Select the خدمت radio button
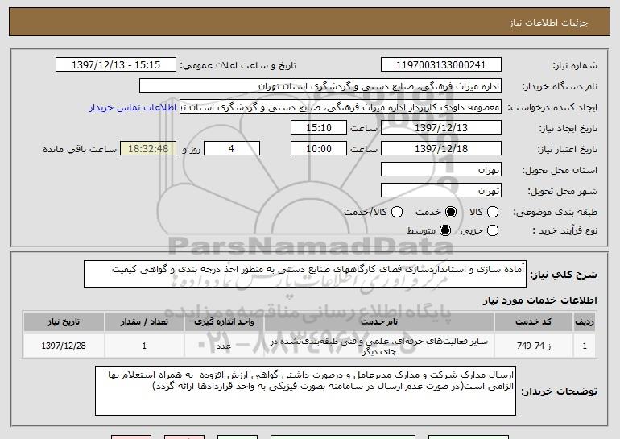 pyautogui.click(x=450, y=212)
